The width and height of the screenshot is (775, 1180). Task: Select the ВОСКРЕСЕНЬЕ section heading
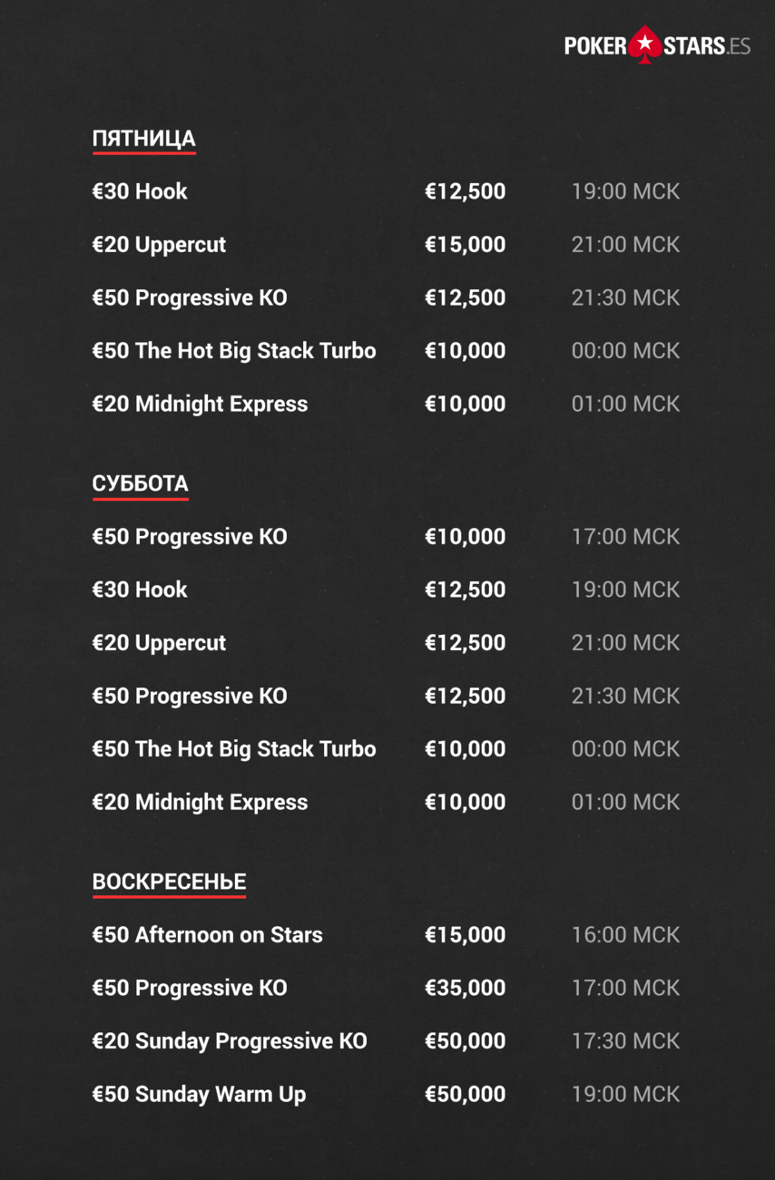169,882
